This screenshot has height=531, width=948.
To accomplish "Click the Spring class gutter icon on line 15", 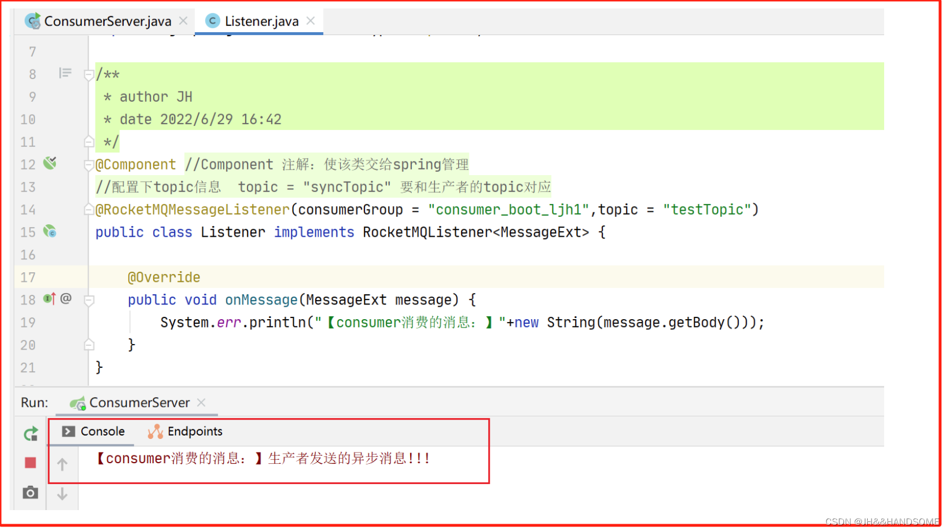I will coord(50,231).
